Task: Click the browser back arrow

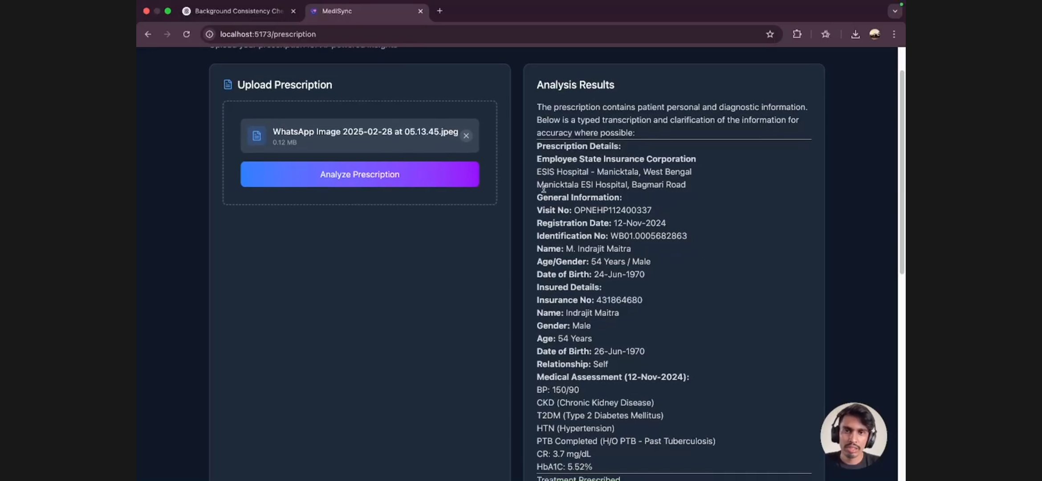Action: click(x=148, y=34)
